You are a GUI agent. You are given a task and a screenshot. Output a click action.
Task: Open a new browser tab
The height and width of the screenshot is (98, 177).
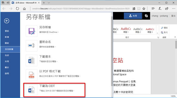44,3
